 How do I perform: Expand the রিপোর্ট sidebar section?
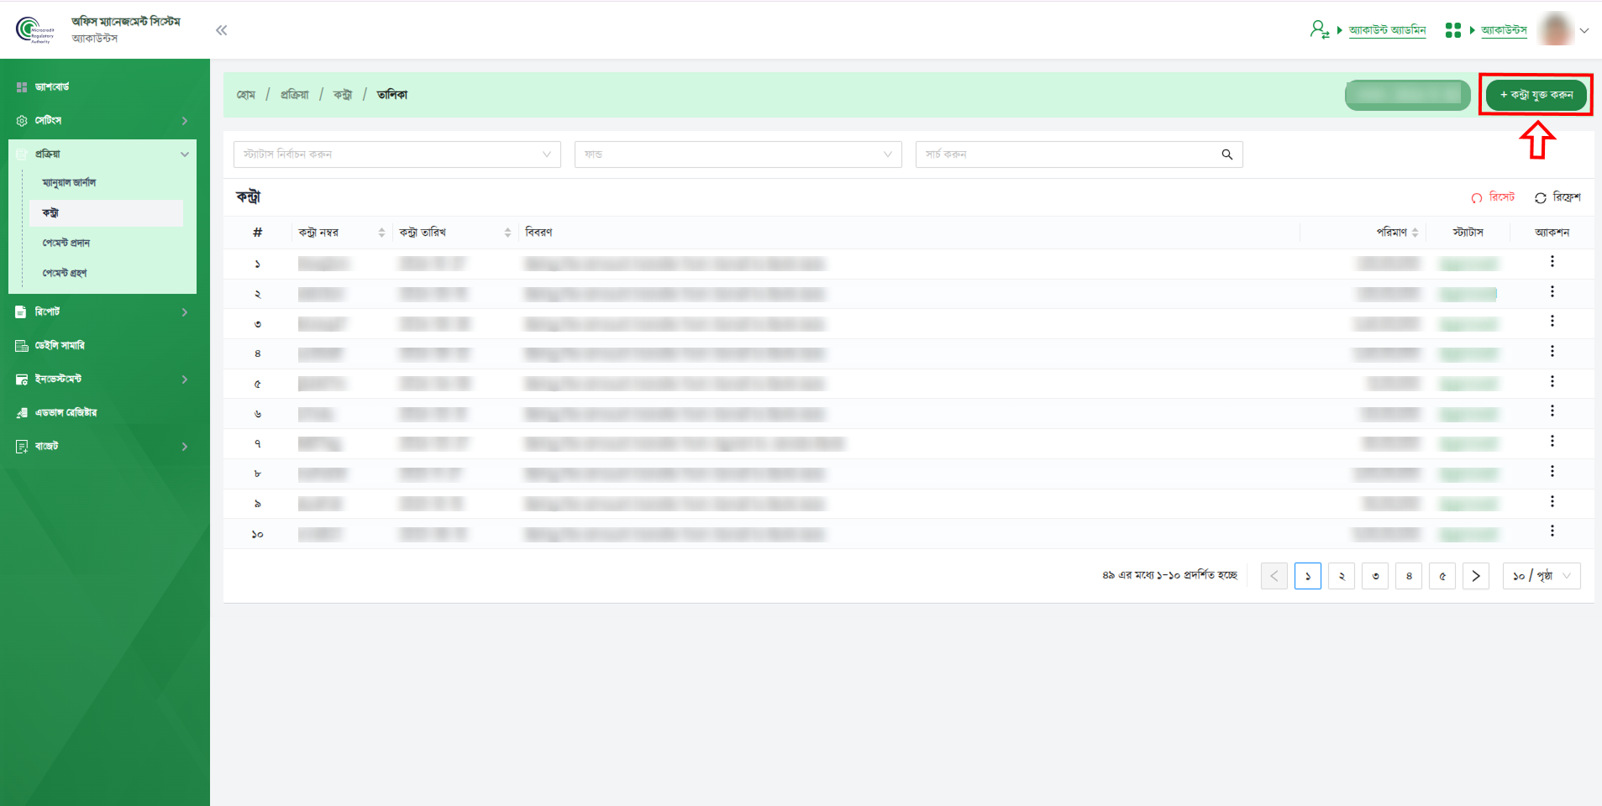[102, 312]
